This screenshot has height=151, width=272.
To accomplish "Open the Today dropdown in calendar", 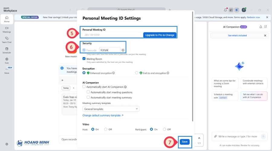I will pyautogui.click(x=66, y=88).
